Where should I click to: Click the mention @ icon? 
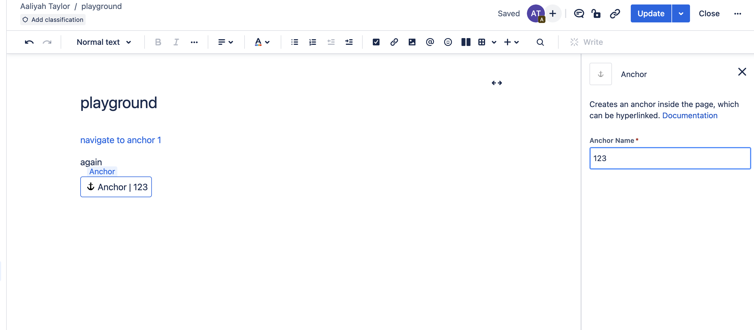(430, 42)
